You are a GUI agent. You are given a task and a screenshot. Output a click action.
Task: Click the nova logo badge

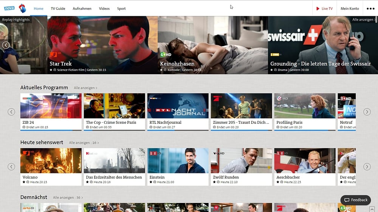pyautogui.click(x=9, y=8)
